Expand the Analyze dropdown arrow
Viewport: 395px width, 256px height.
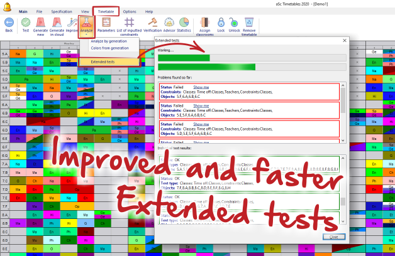tap(86, 34)
